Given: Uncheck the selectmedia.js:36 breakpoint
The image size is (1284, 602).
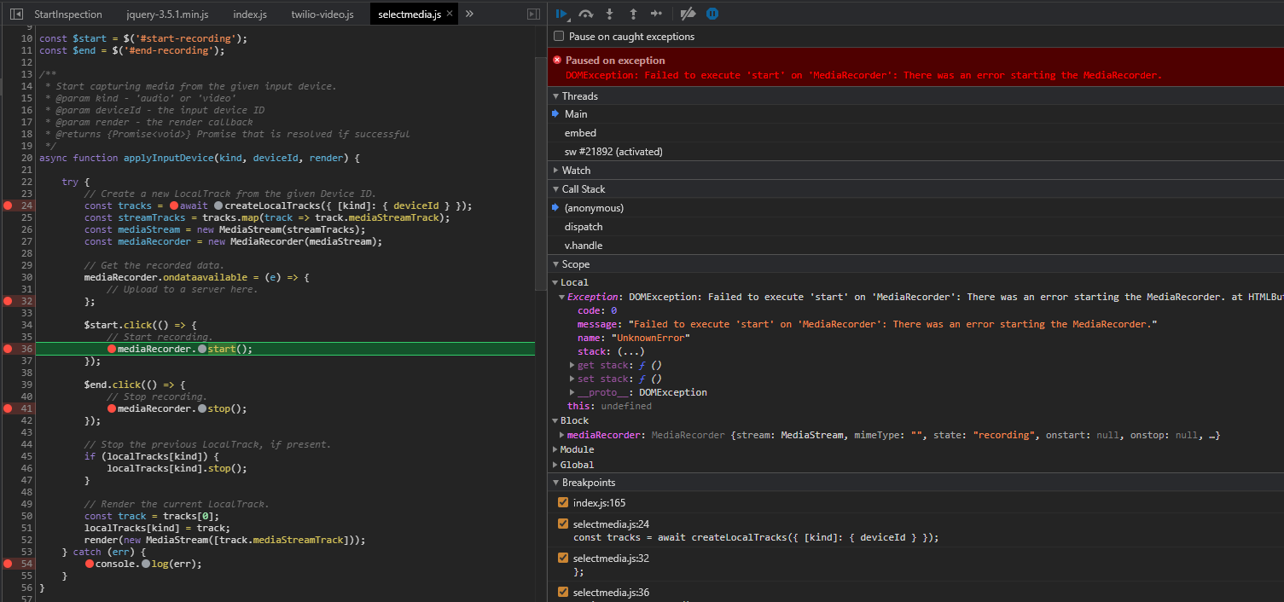Looking at the screenshot, I should [x=563, y=592].
